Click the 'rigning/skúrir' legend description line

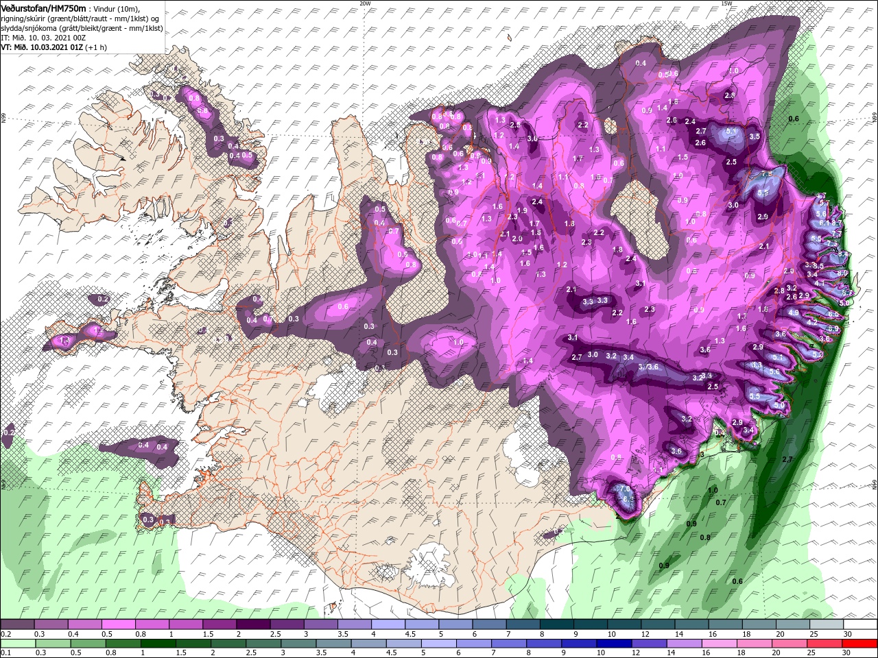click(x=80, y=18)
